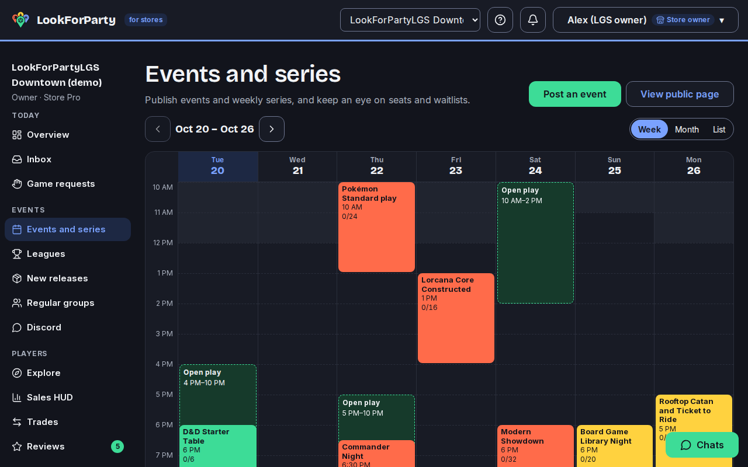Click the for stores badge

(146, 20)
